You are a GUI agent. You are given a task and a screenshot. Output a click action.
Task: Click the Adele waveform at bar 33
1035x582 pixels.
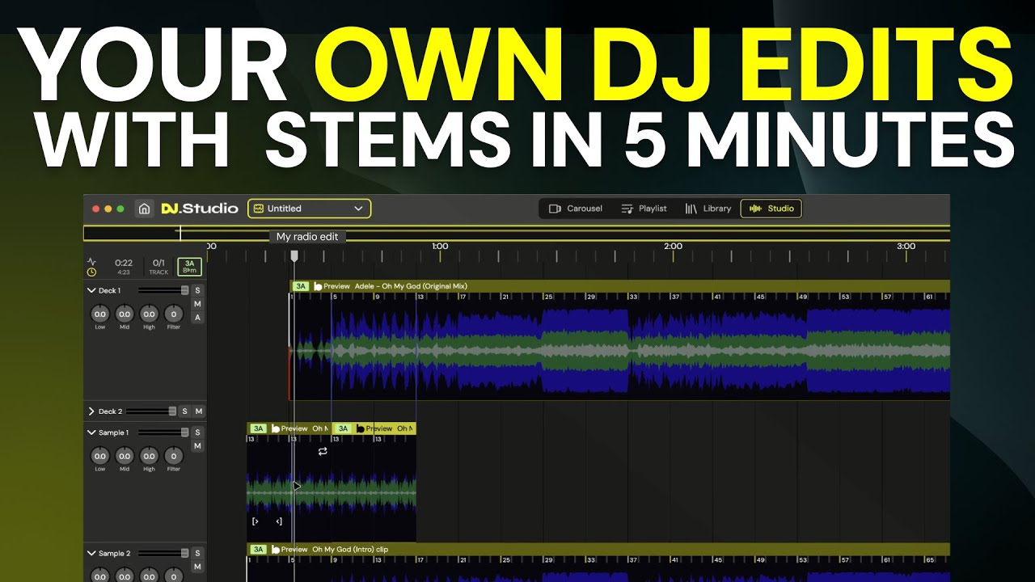[631, 351]
